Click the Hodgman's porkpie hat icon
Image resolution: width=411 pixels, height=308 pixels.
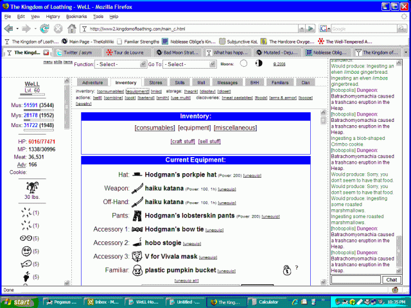[x=137, y=175]
